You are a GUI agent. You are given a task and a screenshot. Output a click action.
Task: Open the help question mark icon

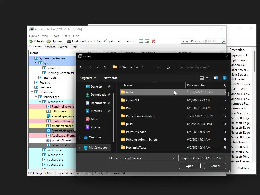[x=224, y=78]
